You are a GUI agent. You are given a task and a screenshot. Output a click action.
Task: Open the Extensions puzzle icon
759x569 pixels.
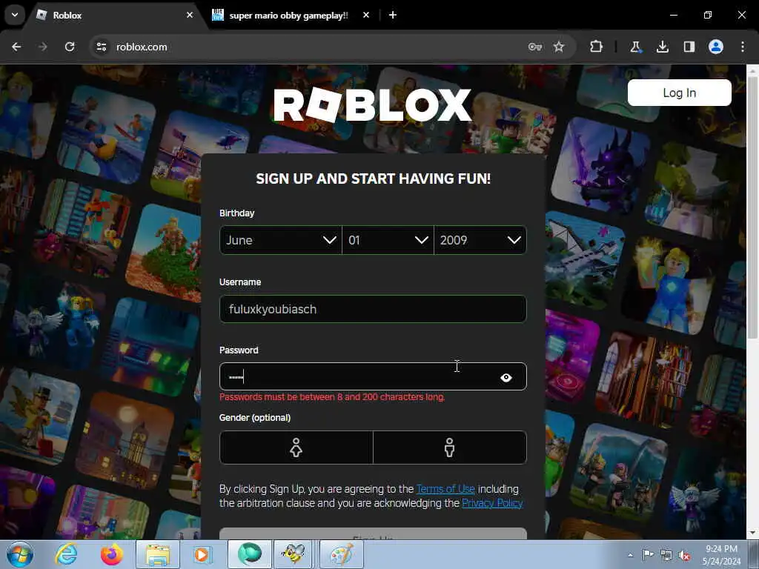pyautogui.click(x=597, y=47)
